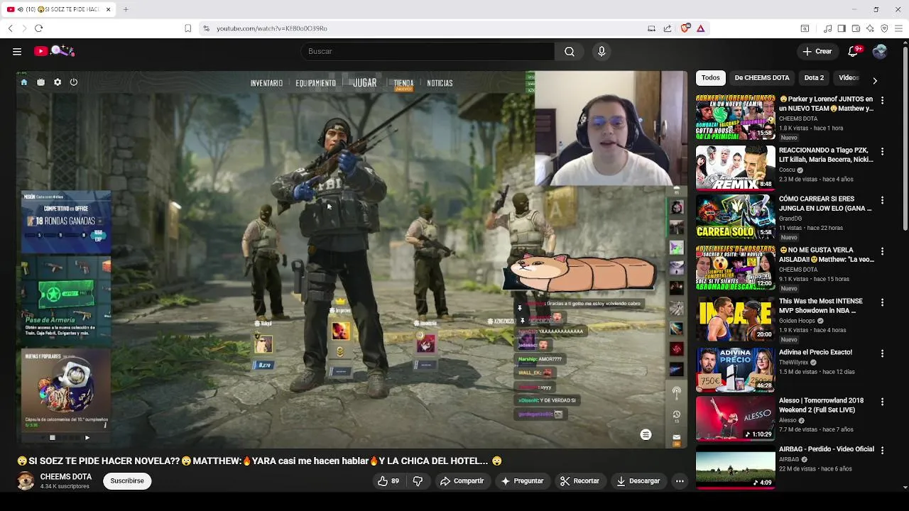The width and height of the screenshot is (909, 511).
Task: Open options menu for NO ME GUSTA VERLA video
Action: [882, 251]
